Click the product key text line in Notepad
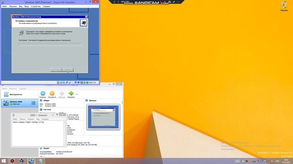Image resolution: width=293 pixels, height=164 pixels. tap(28, 123)
